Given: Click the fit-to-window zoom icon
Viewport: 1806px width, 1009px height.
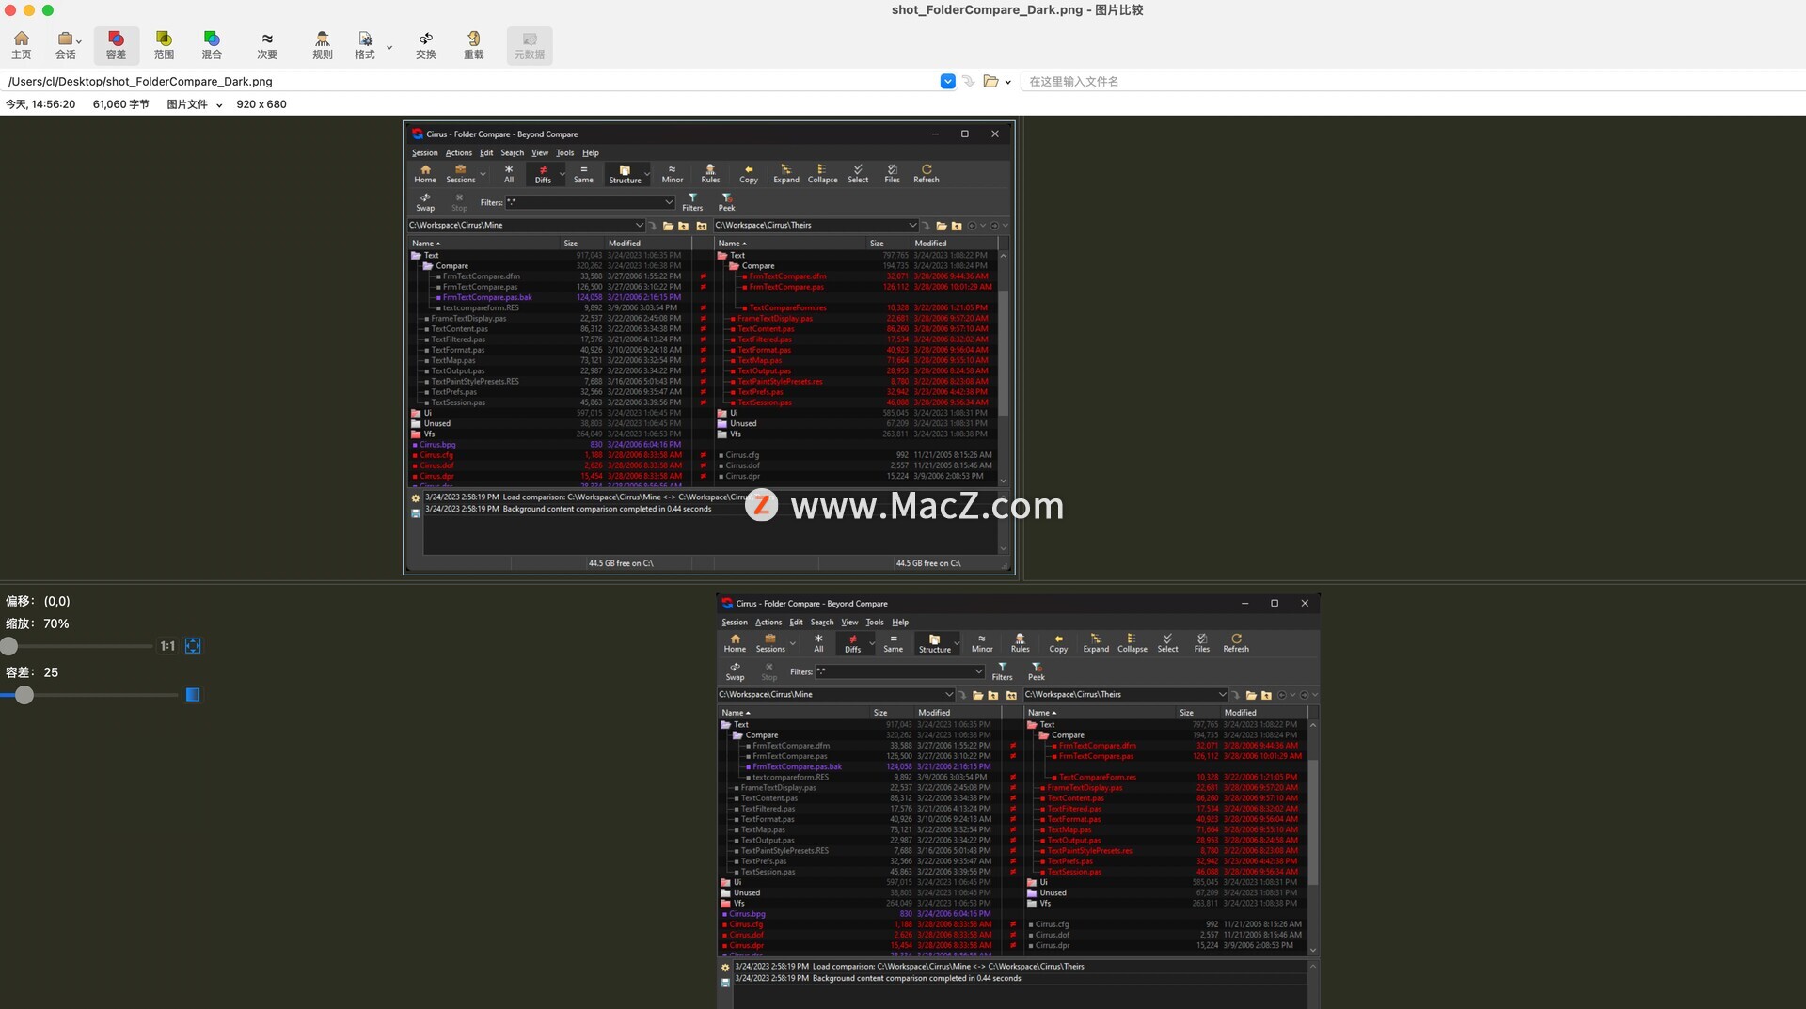Looking at the screenshot, I should 193,646.
